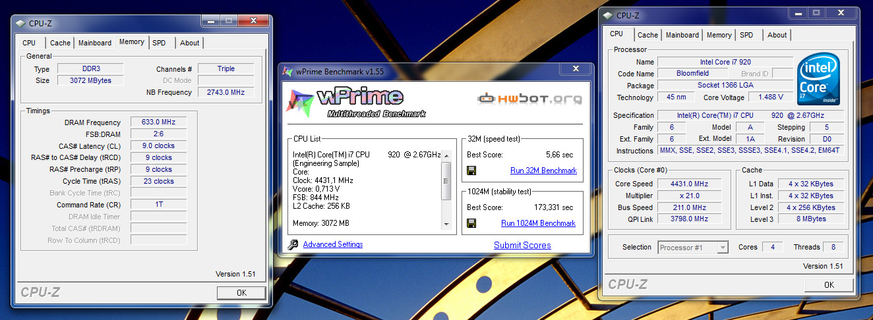Switch to the CPU tab in the left CPU-Z window
The height and width of the screenshot is (320, 873).
(29, 43)
